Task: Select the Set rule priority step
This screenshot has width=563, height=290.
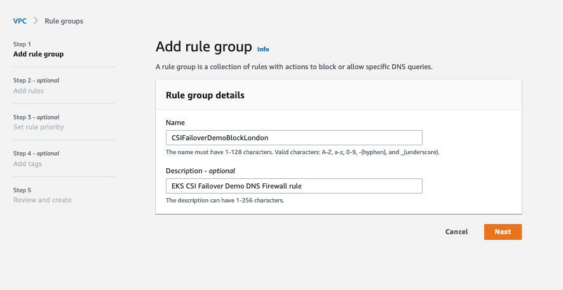Action: click(38, 127)
